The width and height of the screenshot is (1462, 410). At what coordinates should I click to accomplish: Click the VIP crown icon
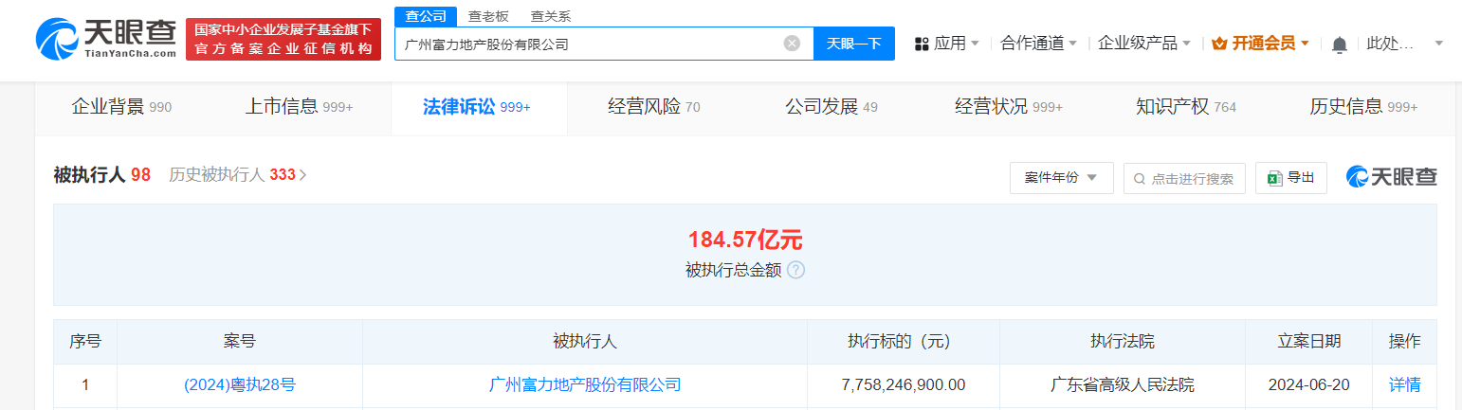pos(1219,44)
